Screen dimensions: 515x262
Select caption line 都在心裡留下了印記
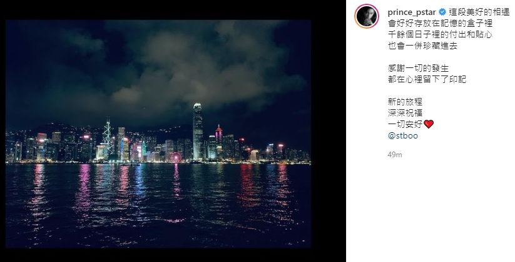(427, 80)
